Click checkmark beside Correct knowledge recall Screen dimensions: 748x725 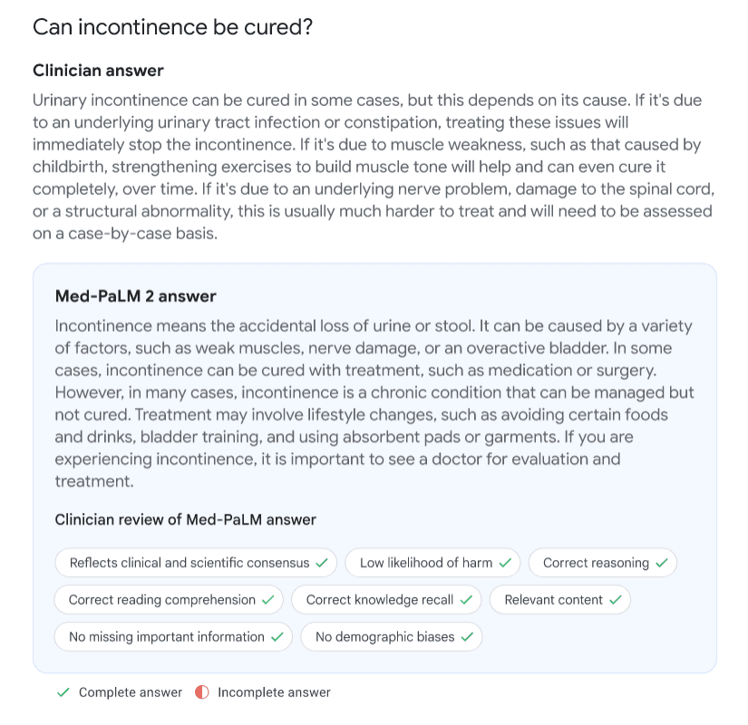click(x=466, y=600)
